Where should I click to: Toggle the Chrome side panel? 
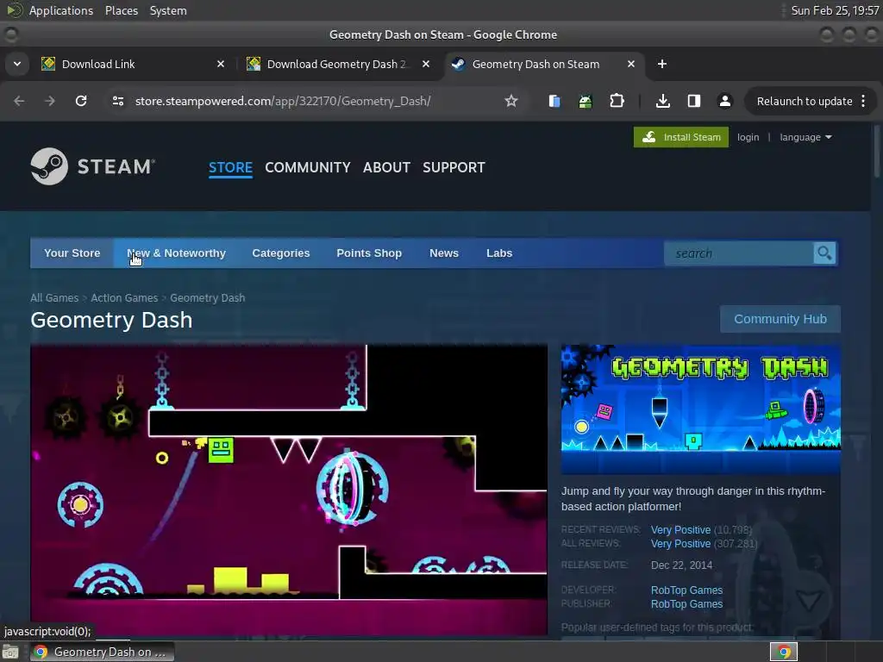coord(694,101)
